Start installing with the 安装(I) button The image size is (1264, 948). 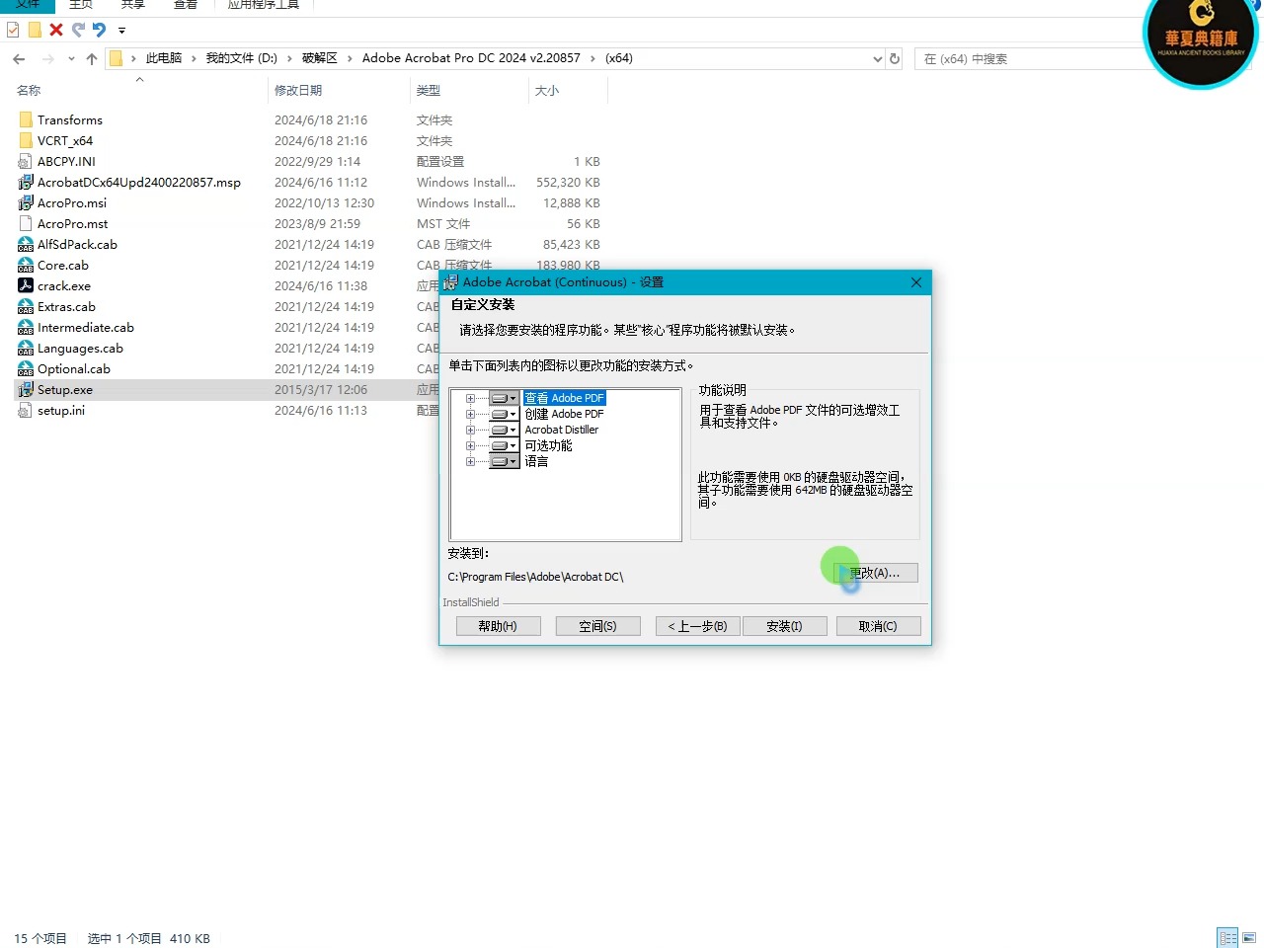coord(784,626)
